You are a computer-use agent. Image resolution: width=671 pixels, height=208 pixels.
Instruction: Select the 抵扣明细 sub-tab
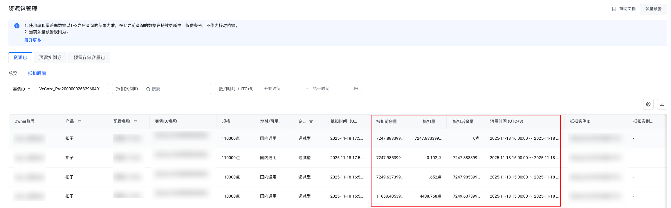(x=37, y=73)
